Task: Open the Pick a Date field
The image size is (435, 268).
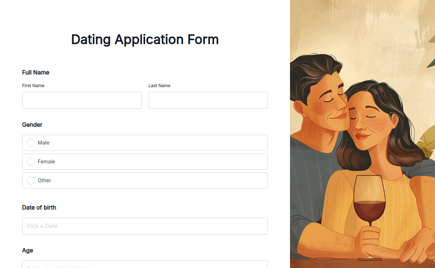Action: coord(145,226)
